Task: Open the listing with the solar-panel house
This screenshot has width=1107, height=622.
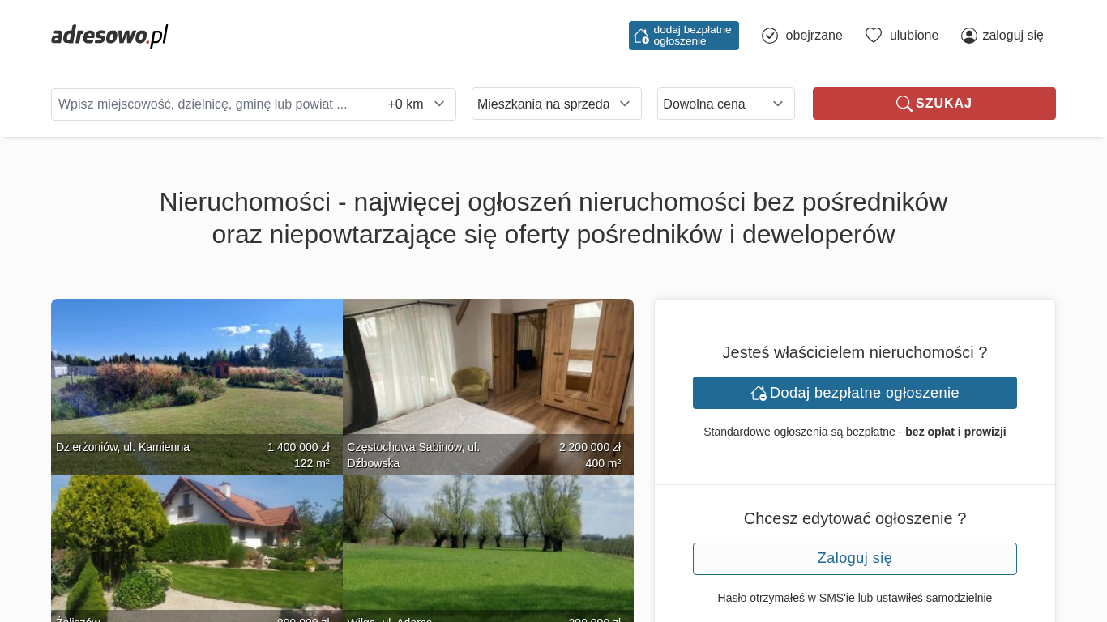Action: tap(196, 543)
